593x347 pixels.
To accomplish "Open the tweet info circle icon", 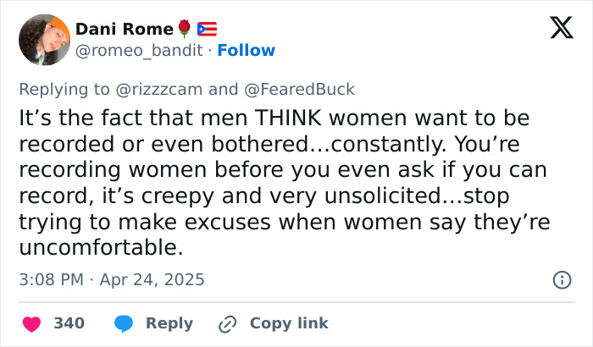I will (561, 279).
